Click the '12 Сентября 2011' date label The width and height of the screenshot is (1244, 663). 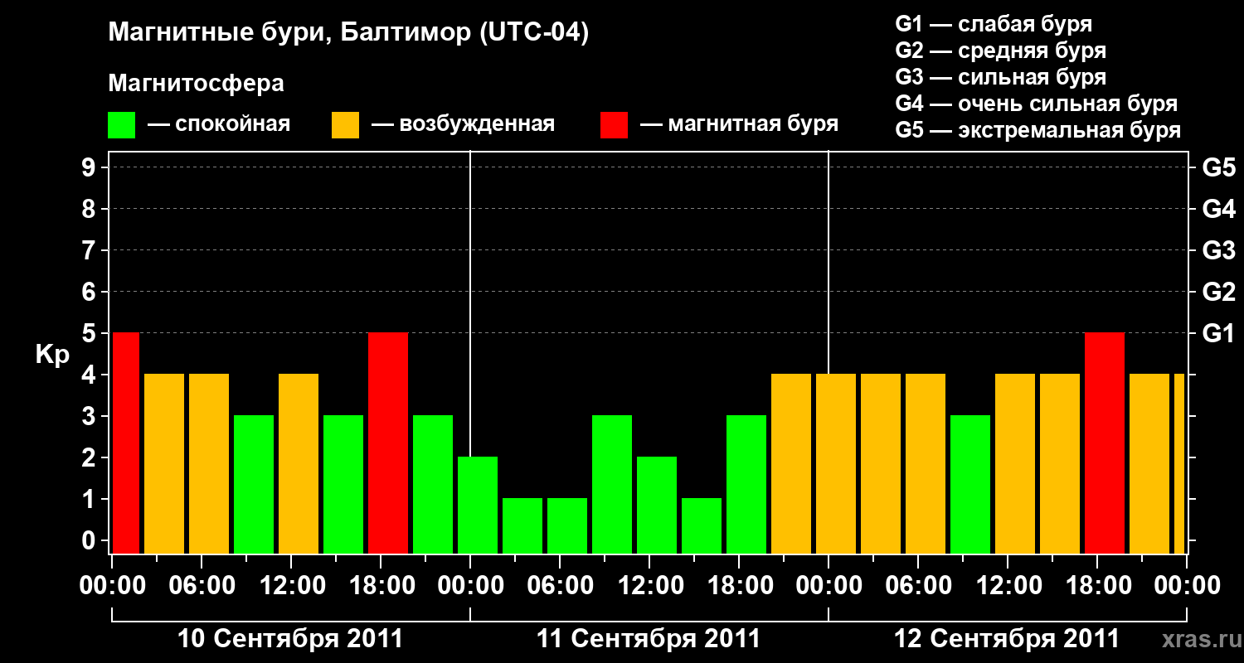coord(1007,639)
